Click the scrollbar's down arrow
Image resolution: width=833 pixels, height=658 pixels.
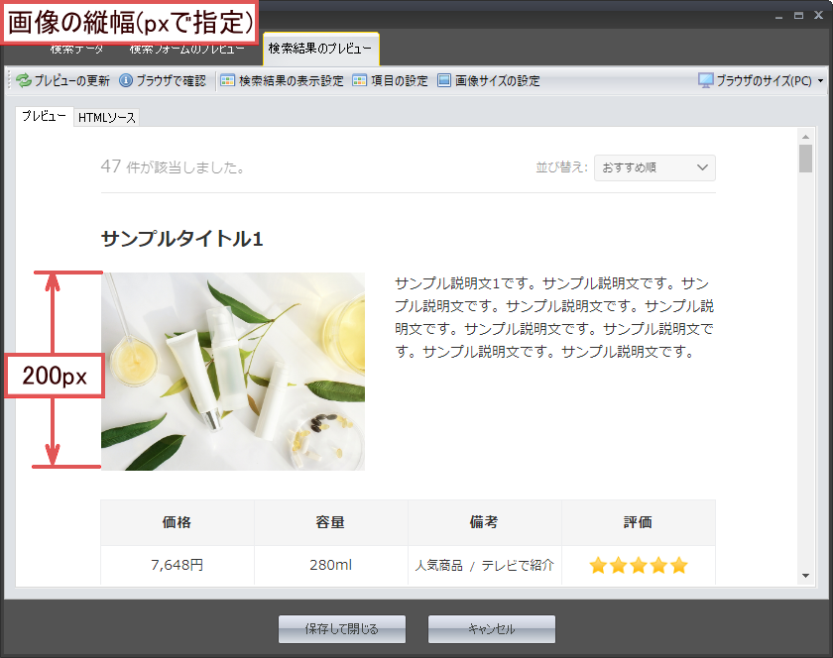805,576
